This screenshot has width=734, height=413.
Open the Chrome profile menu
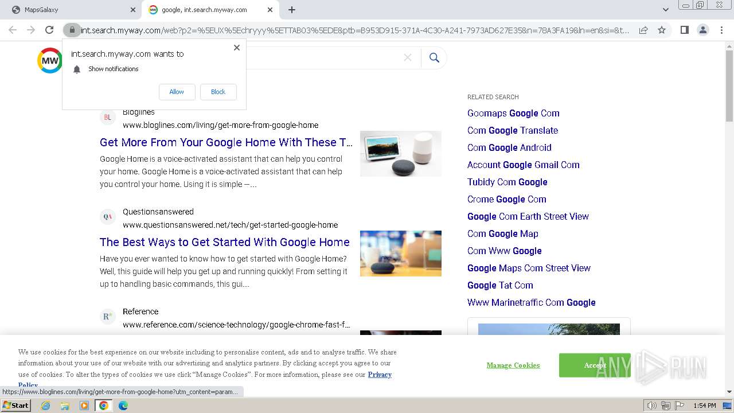702,30
